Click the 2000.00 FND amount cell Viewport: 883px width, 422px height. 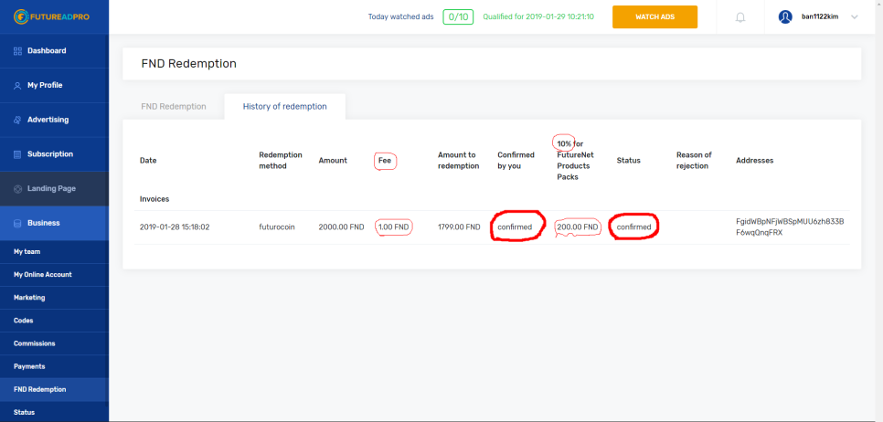coord(341,227)
